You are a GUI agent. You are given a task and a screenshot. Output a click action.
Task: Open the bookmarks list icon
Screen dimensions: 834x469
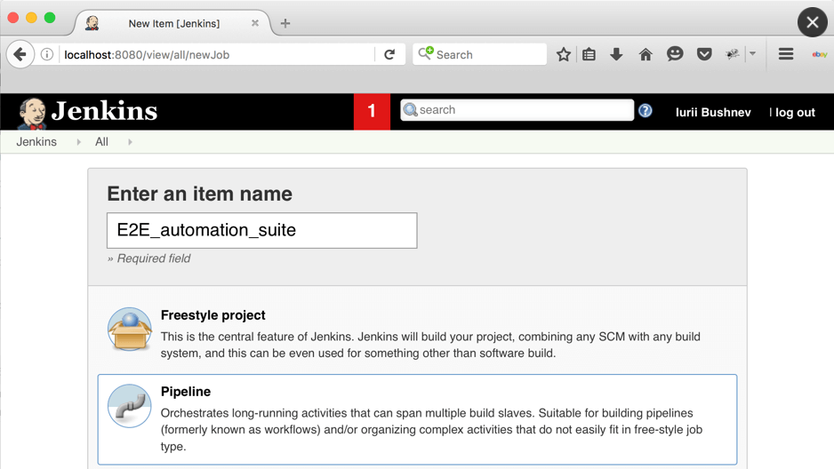589,54
